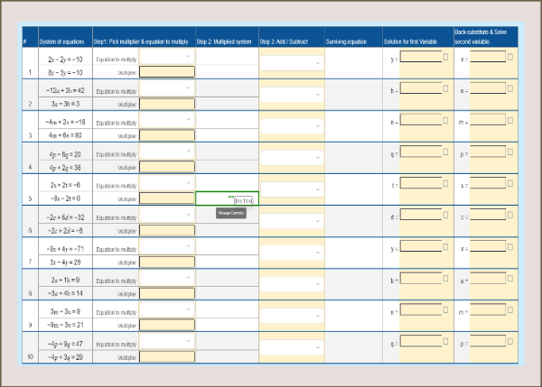
Task: Expand Step 3 Add/Subtract dropdown in row 7
Action: (292, 253)
